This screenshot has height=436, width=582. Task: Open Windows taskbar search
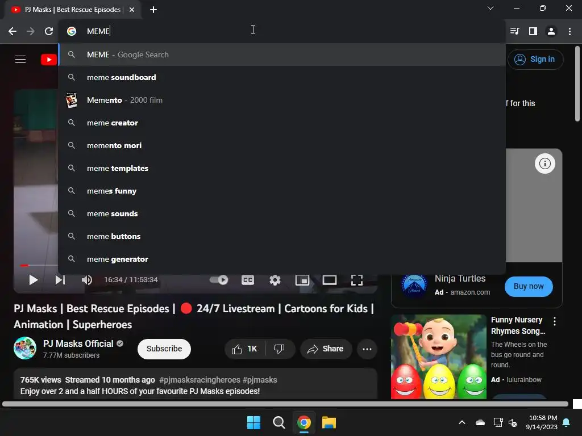(278, 422)
